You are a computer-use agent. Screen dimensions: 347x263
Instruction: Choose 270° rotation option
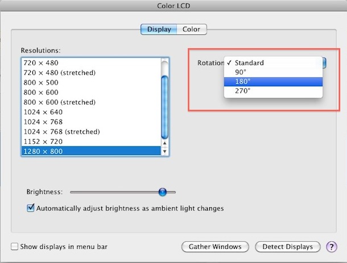[x=273, y=91]
